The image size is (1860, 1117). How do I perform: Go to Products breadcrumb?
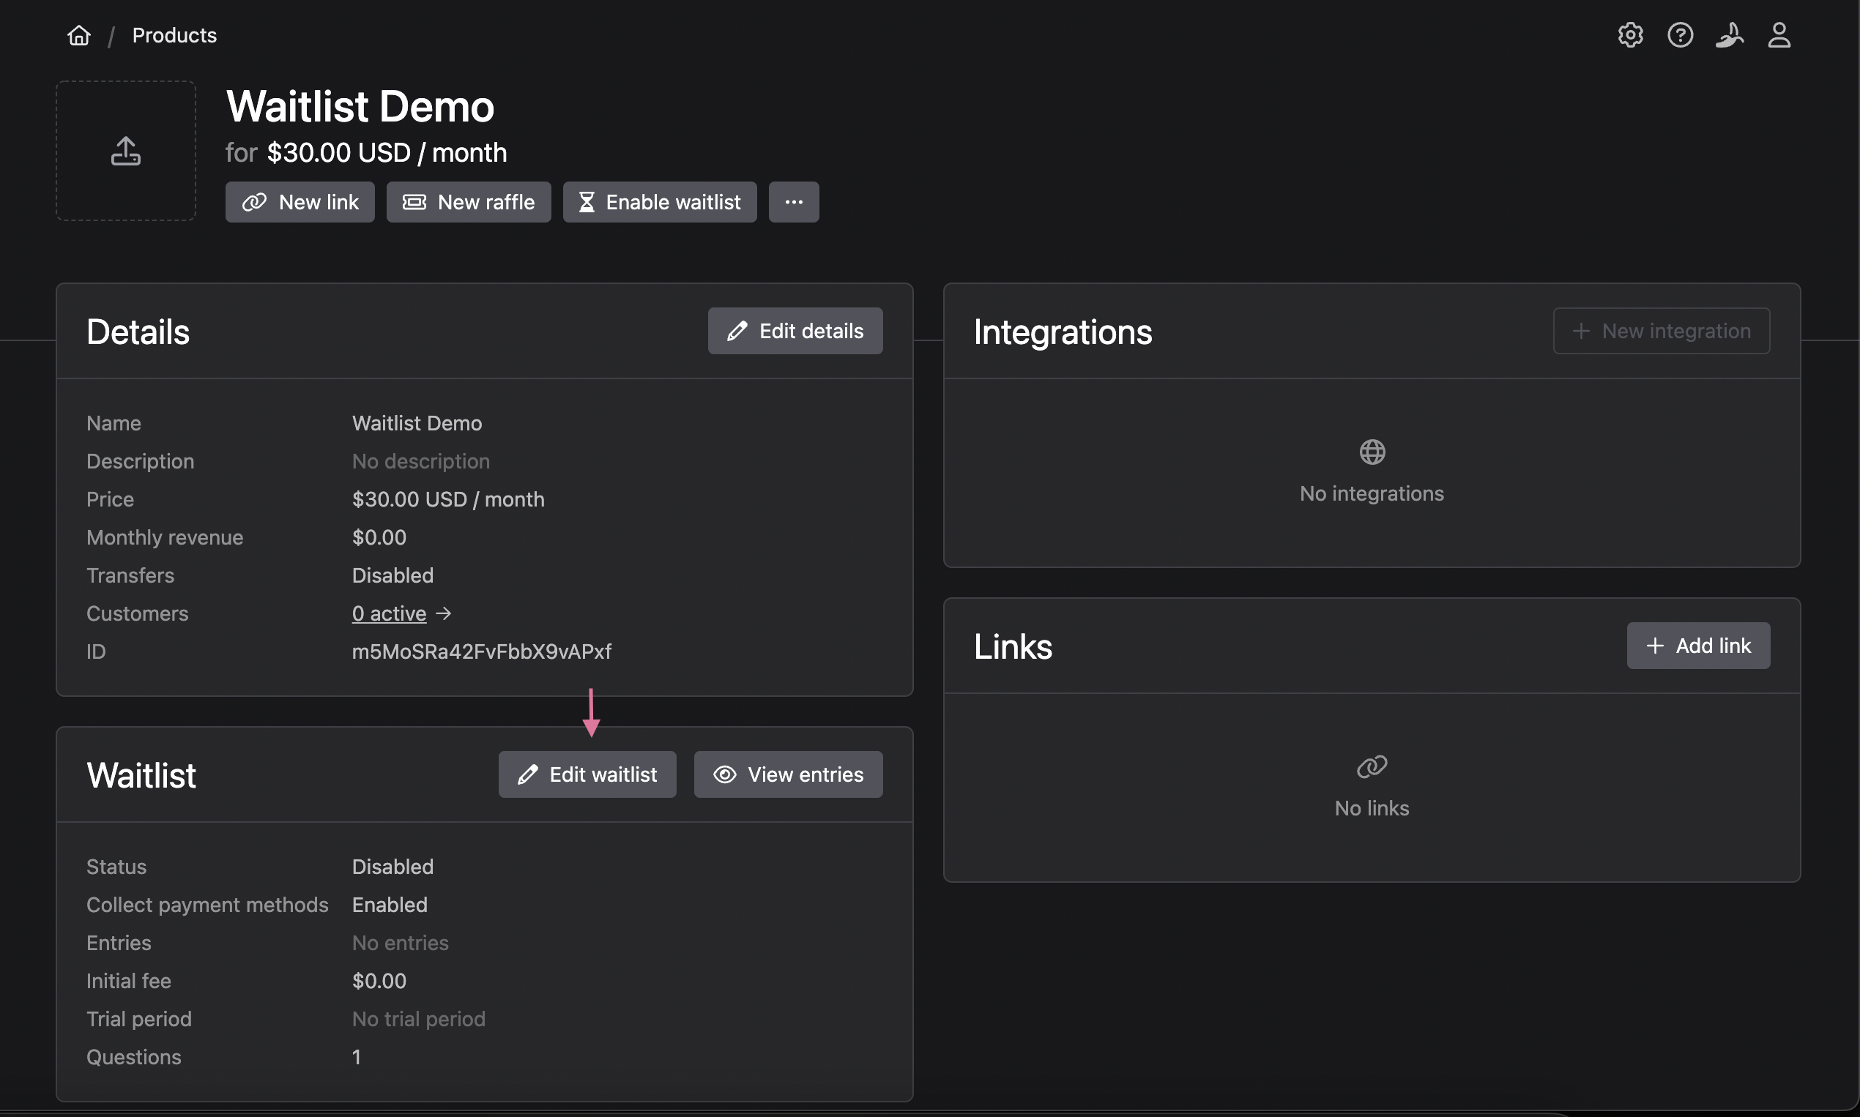[174, 35]
